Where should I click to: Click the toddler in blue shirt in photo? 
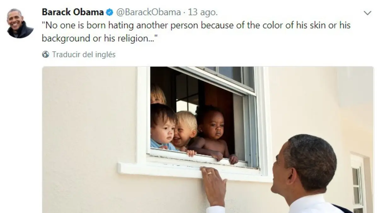click(163, 127)
